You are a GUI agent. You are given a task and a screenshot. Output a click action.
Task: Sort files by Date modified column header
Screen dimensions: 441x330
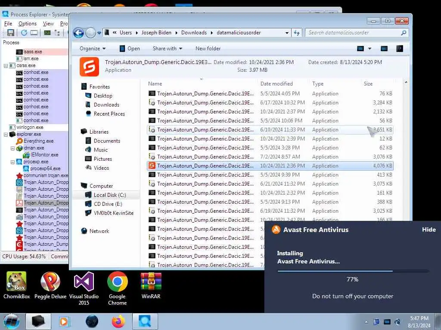pos(283,84)
